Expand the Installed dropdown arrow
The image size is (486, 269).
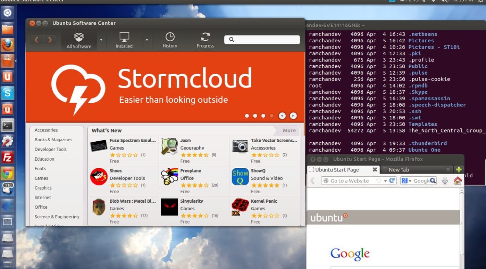tap(147, 40)
